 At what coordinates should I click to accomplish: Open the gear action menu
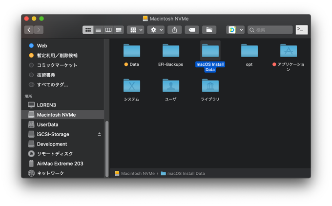pos(156,30)
